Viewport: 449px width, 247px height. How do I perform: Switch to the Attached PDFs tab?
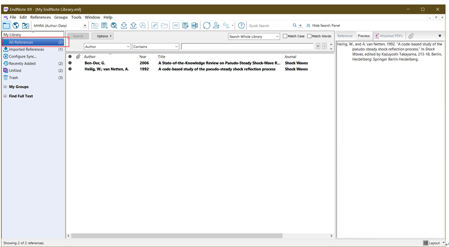click(388, 36)
